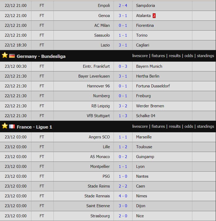Toggle the Bundesliga favorite star icon
The width and height of the screenshot is (216, 221).
click(5, 55)
